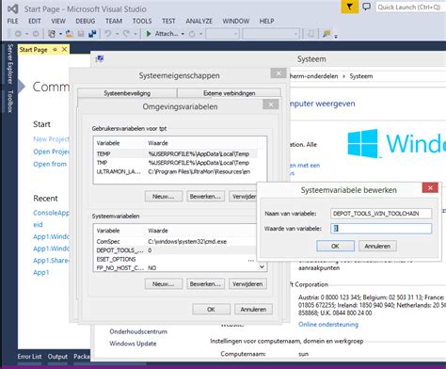Open the EDIT menu
Viewport: 446px width, 369px height.
tap(35, 21)
